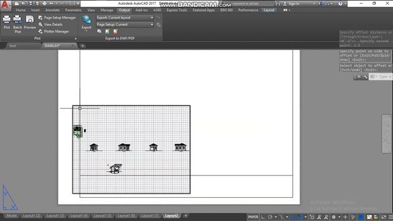Toggle Ortho mode in status bar
Viewport: 393px width, 221px height.
(x=263, y=217)
